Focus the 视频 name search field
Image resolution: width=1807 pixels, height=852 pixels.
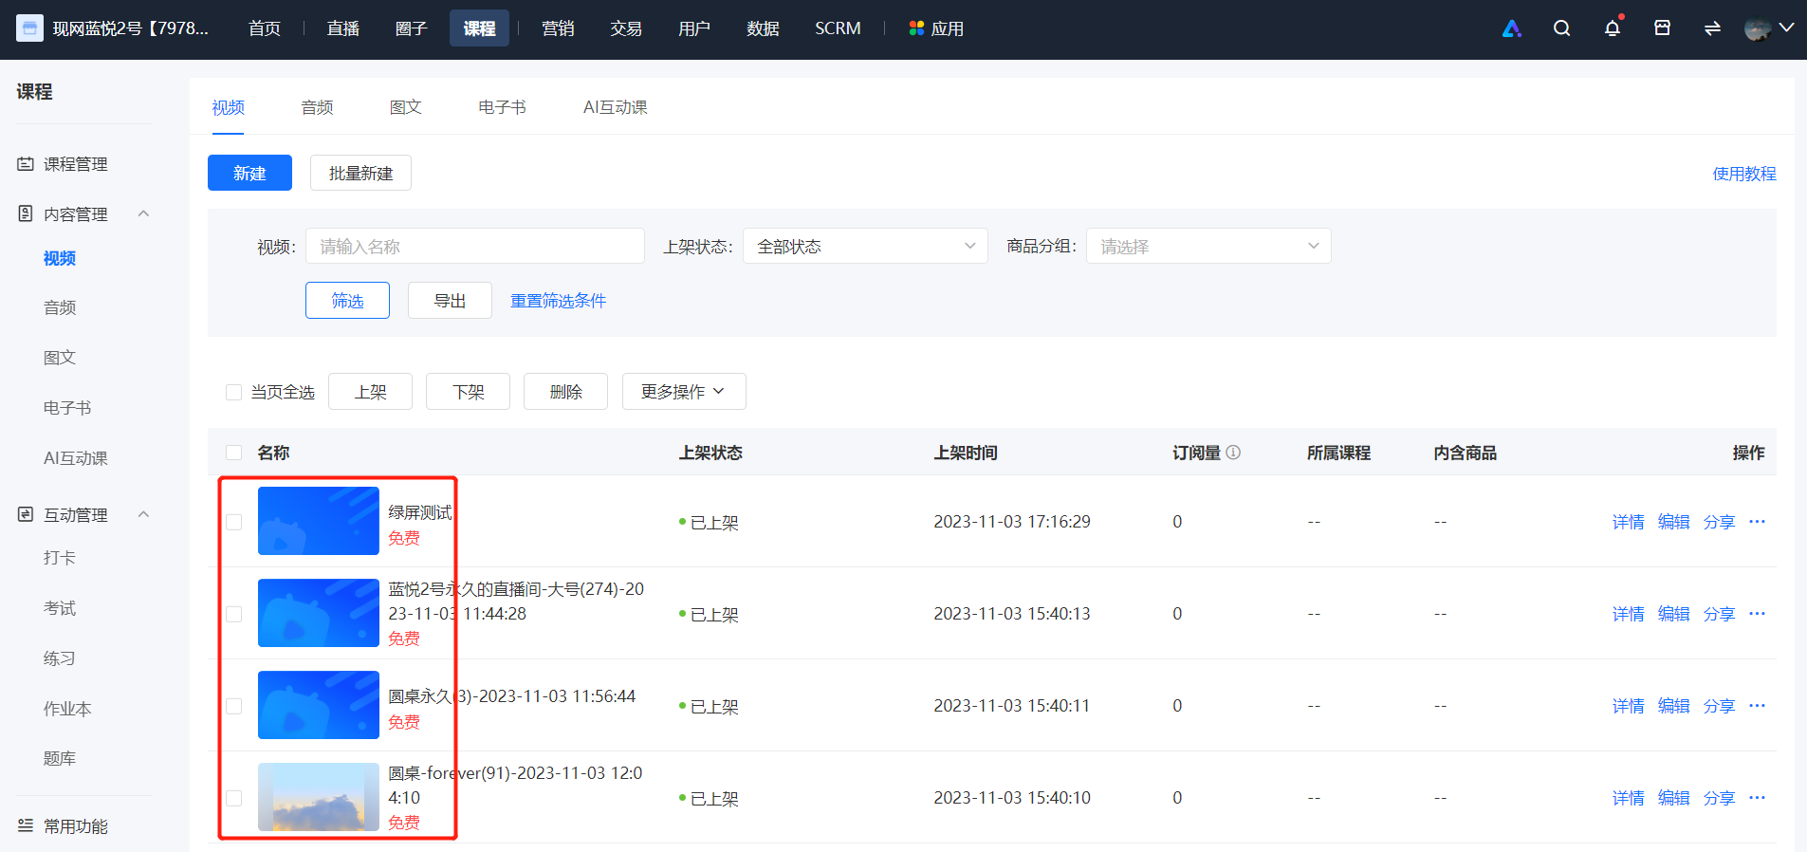pos(475,246)
